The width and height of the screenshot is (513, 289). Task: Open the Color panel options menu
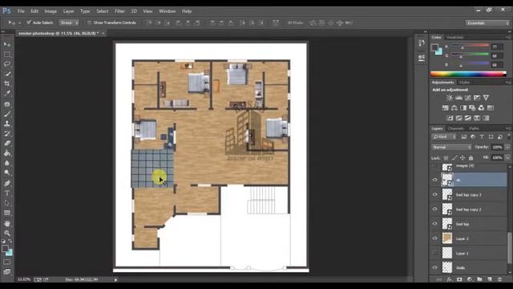[x=507, y=38]
